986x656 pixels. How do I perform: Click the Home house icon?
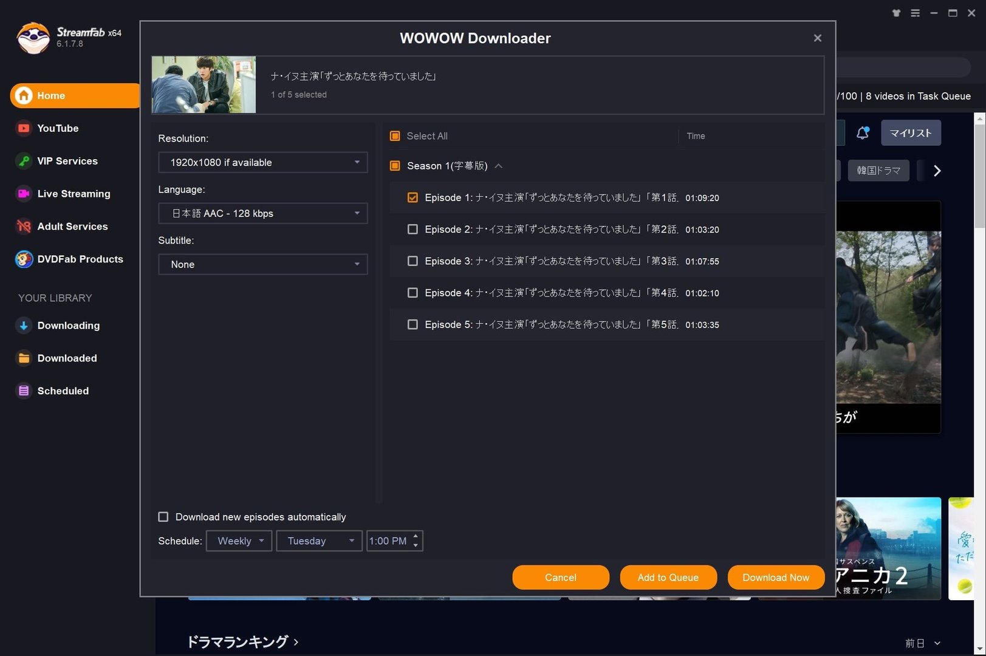[24, 95]
